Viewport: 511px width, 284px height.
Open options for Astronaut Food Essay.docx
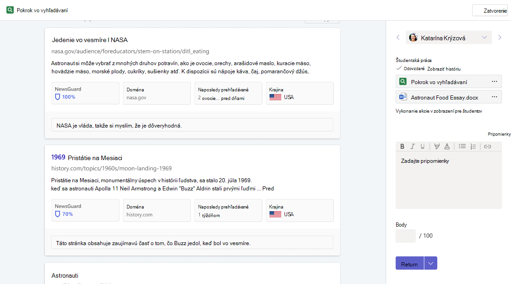(x=494, y=97)
